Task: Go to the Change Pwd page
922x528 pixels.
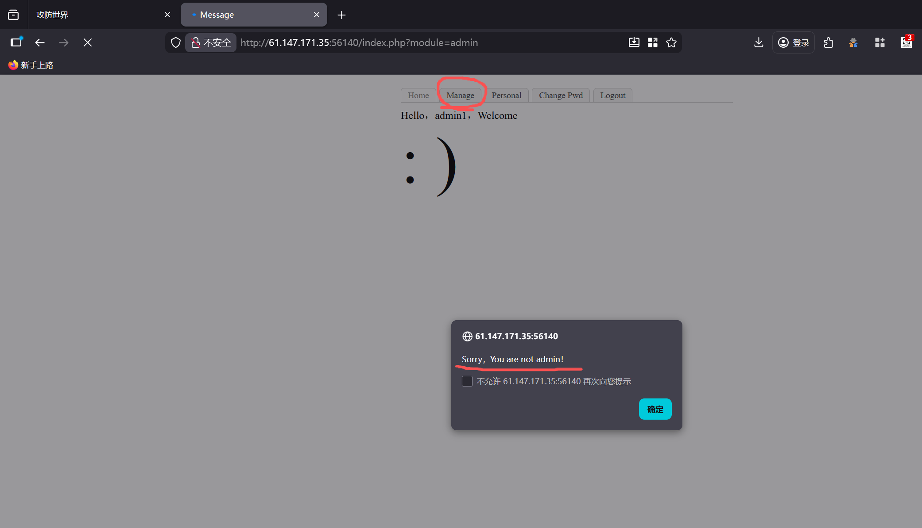Action: [x=561, y=96]
